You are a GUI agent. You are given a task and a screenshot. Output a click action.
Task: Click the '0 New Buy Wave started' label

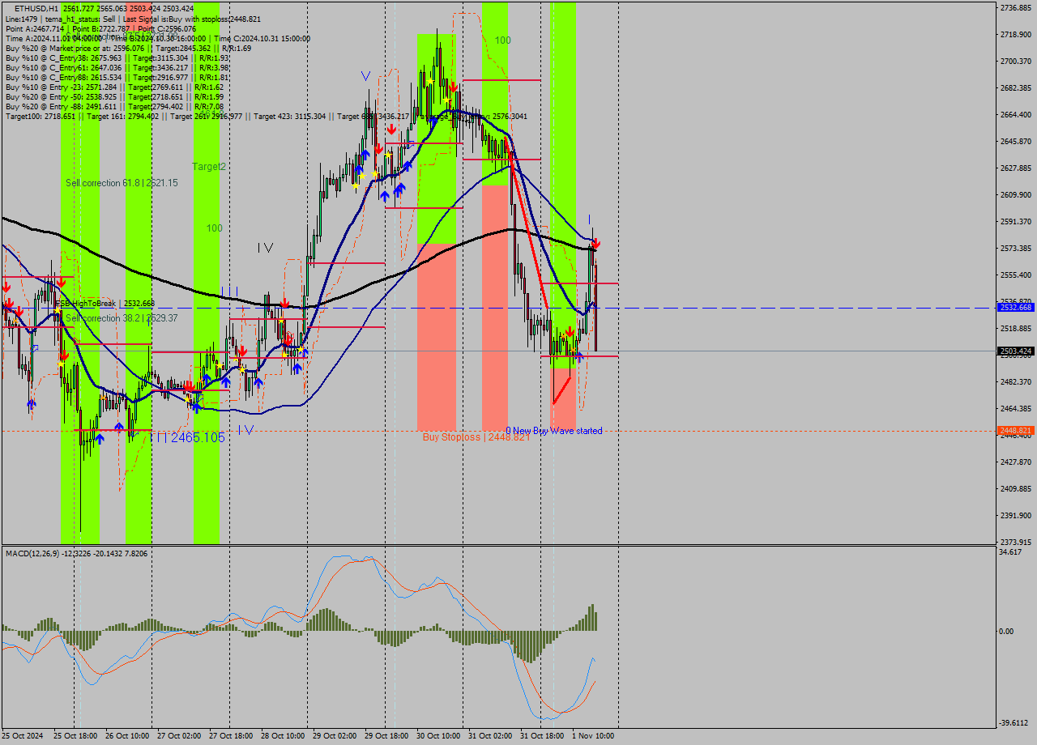point(554,431)
